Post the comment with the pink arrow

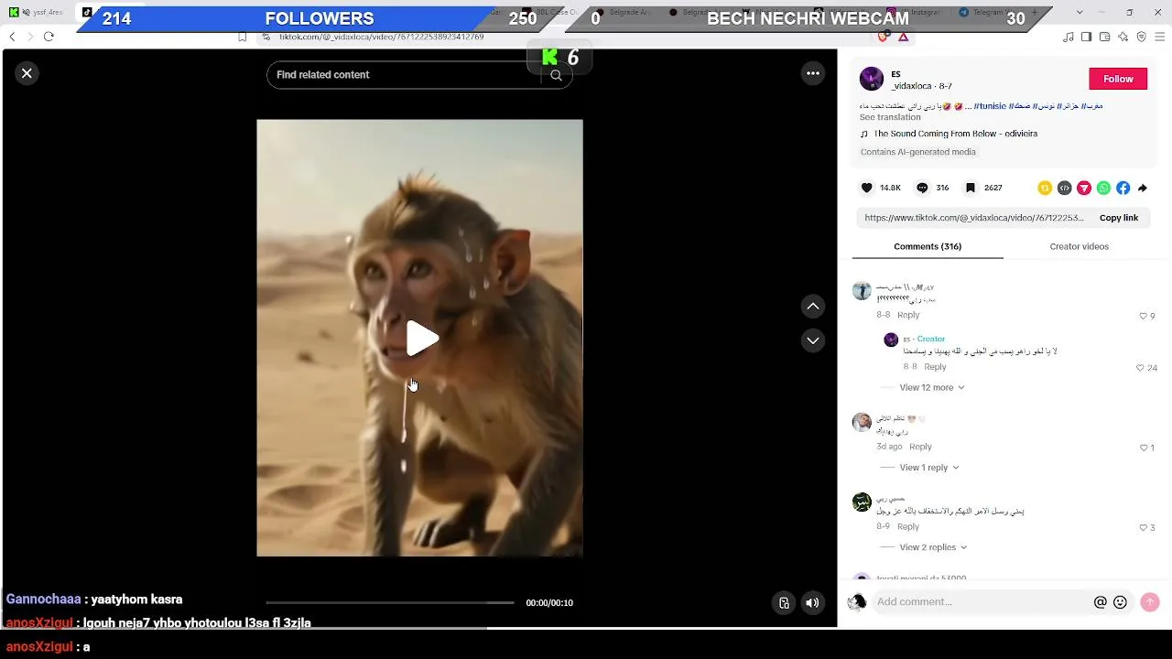pyautogui.click(x=1150, y=601)
